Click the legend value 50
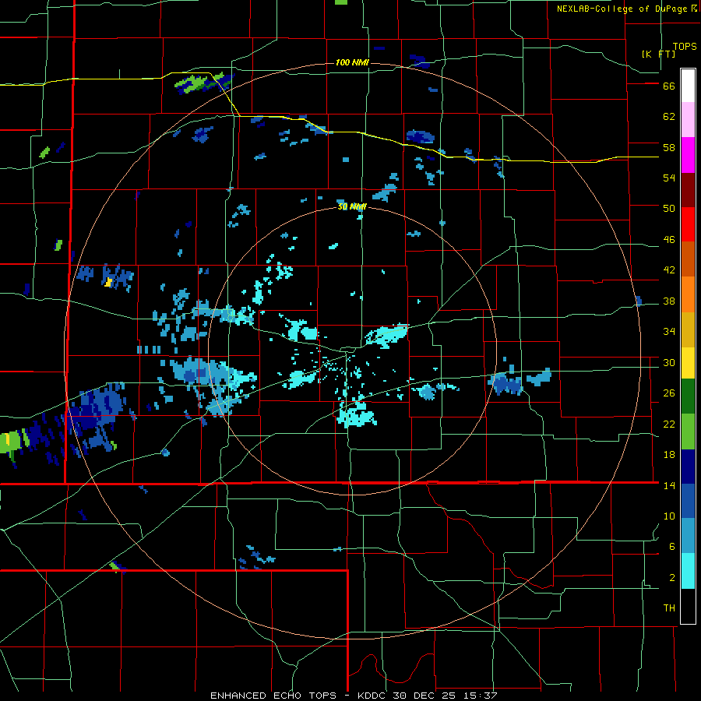The height and width of the screenshot is (701, 701). coord(669,208)
